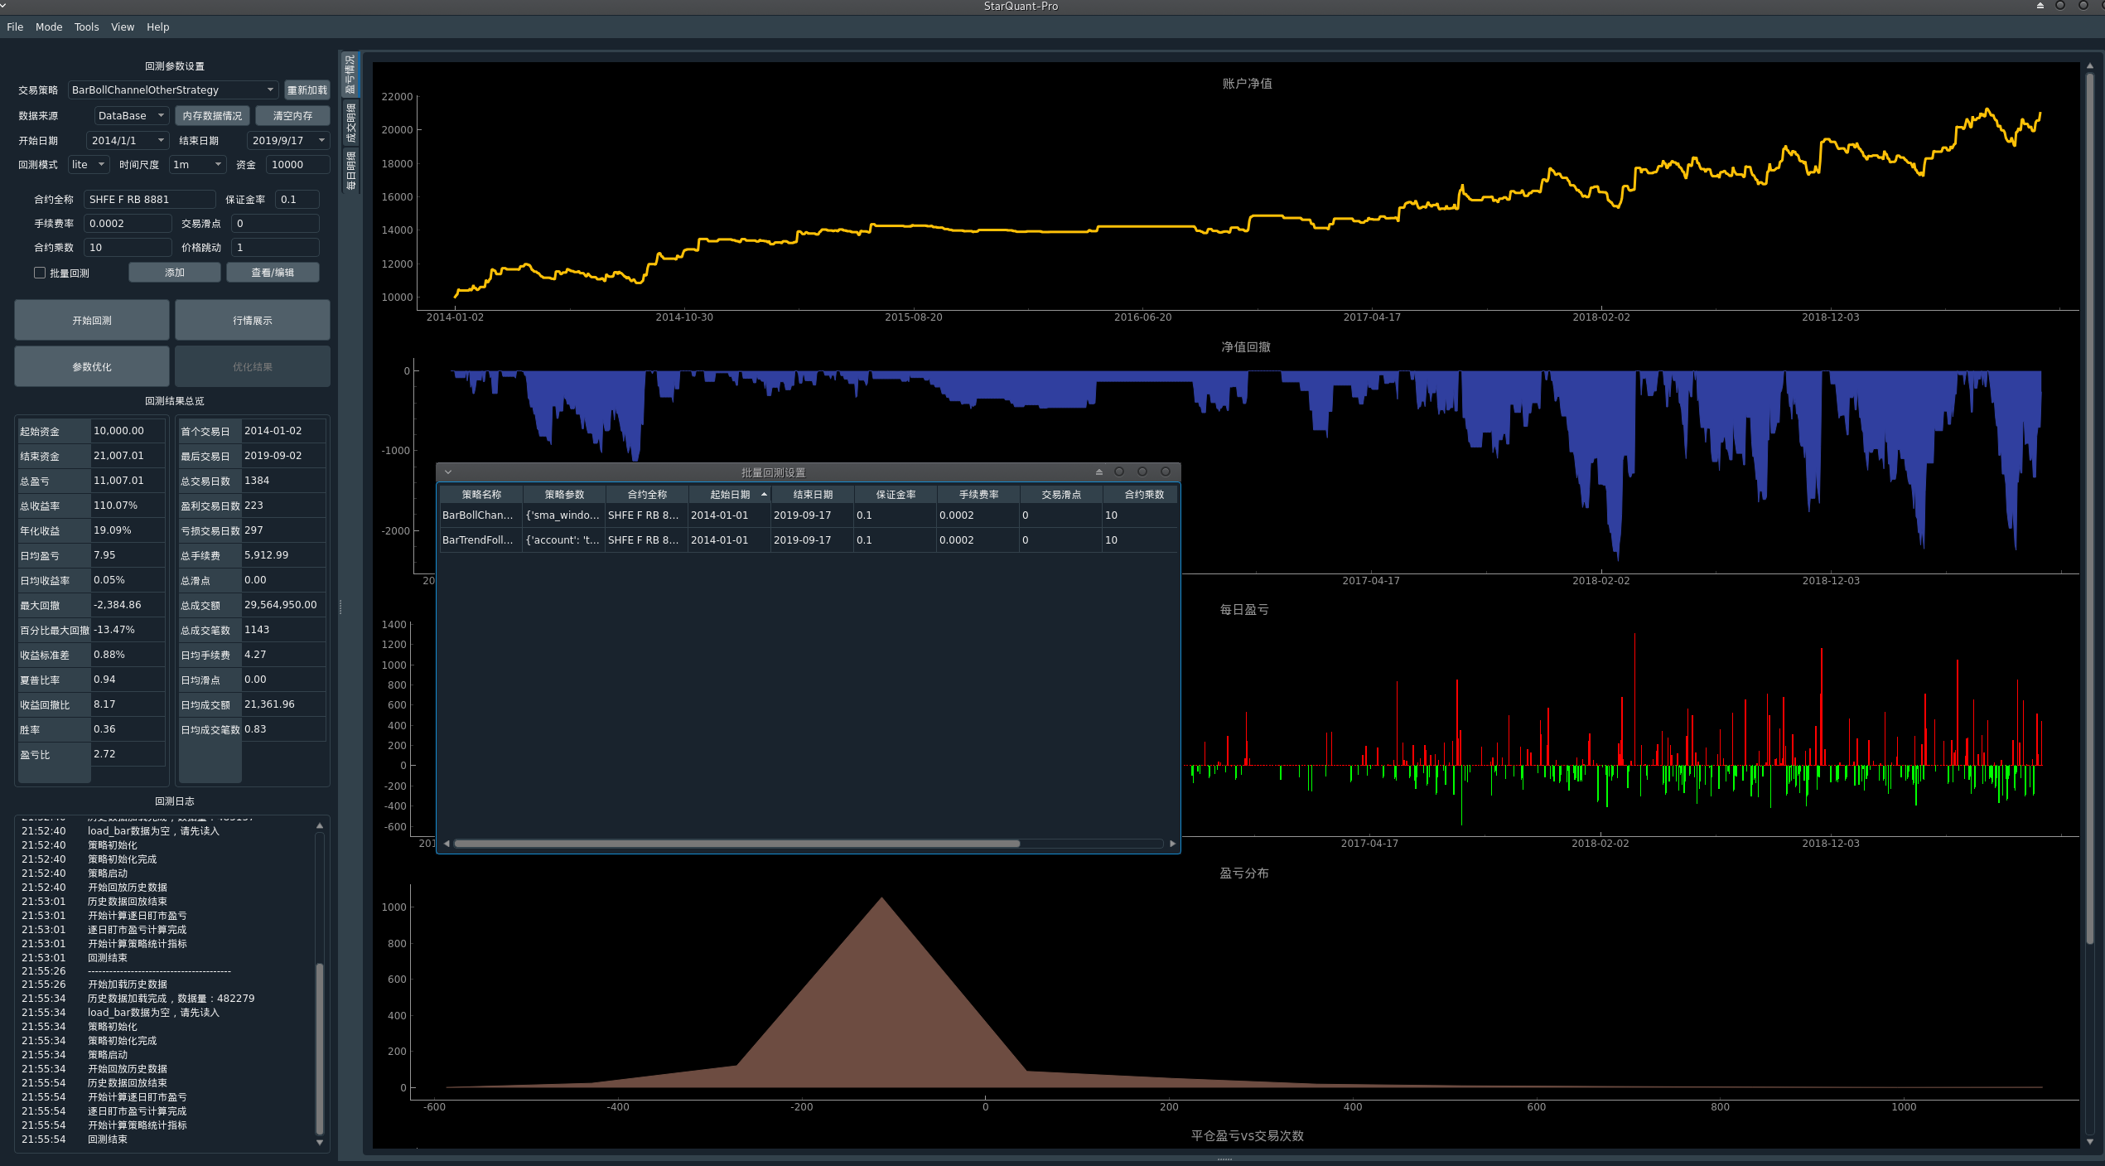Open the 交易策略 strategy dropdown
The height and width of the screenshot is (1166, 2105).
tap(173, 90)
